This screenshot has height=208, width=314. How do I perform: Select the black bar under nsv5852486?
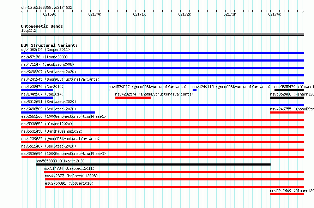pos(287,98)
